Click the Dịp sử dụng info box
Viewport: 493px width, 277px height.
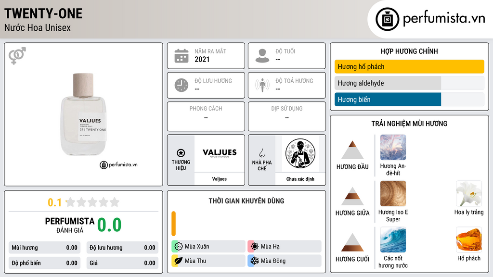(x=287, y=116)
